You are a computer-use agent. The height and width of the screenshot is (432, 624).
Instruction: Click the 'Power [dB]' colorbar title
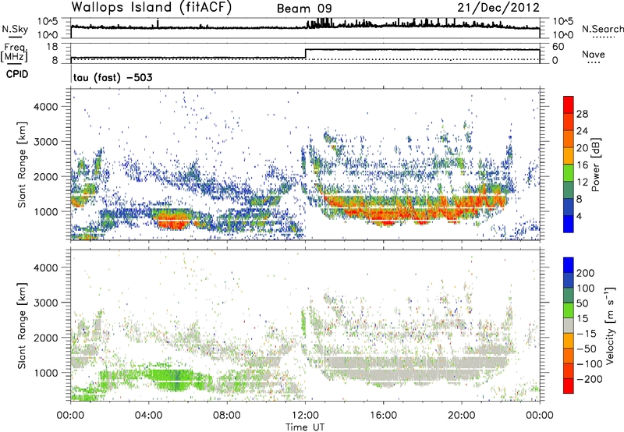(596, 165)
